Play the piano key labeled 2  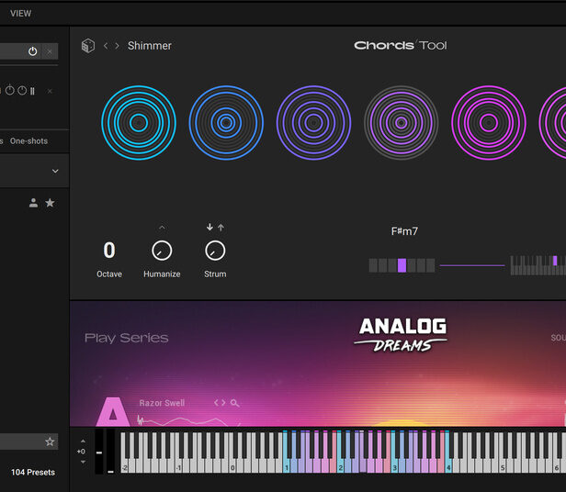[x=340, y=464]
